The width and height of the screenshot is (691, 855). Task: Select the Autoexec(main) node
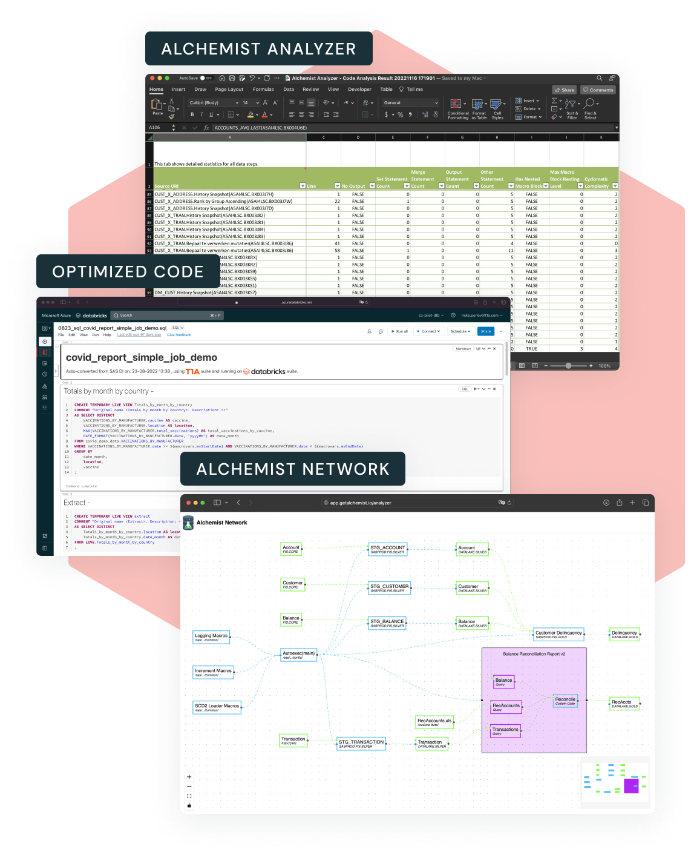(x=299, y=655)
